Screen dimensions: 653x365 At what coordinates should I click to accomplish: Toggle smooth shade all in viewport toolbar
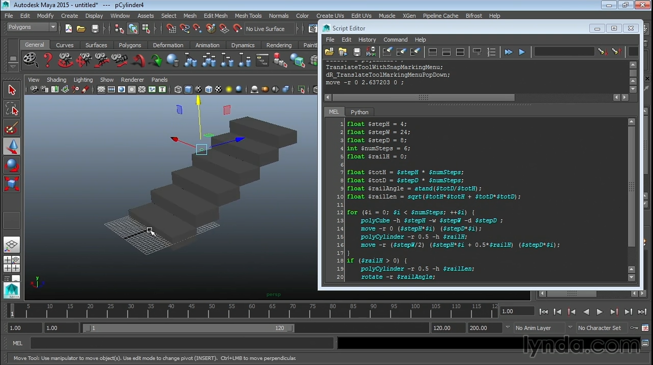pos(188,90)
